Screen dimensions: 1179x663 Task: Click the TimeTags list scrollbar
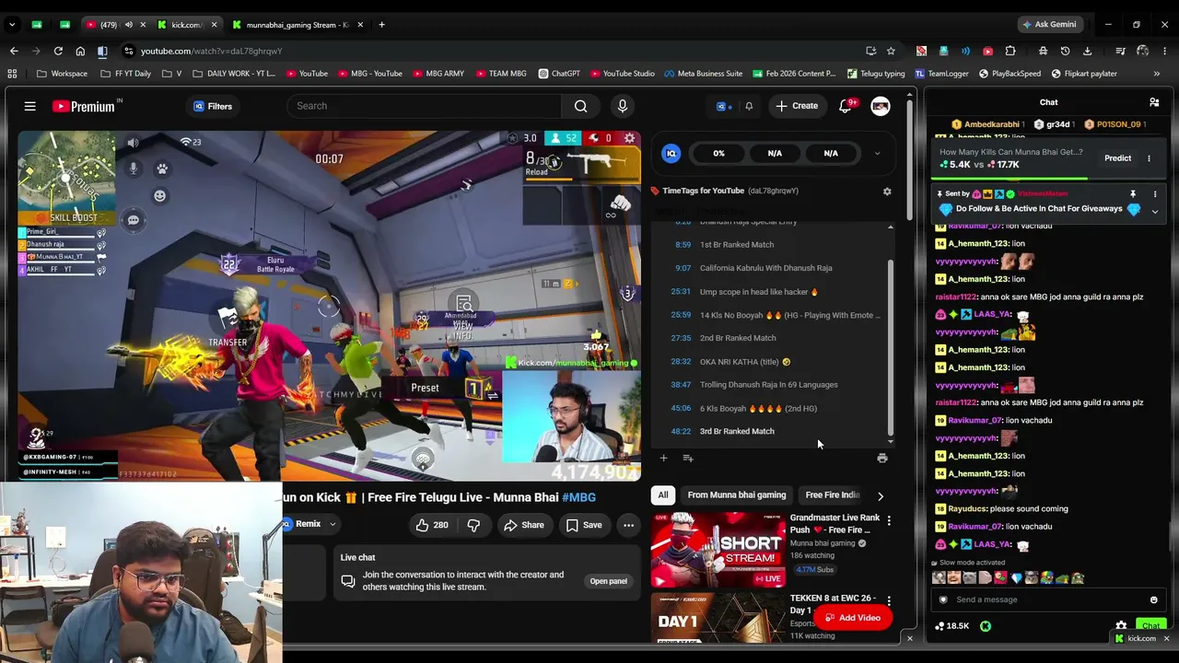tap(890, 347)
